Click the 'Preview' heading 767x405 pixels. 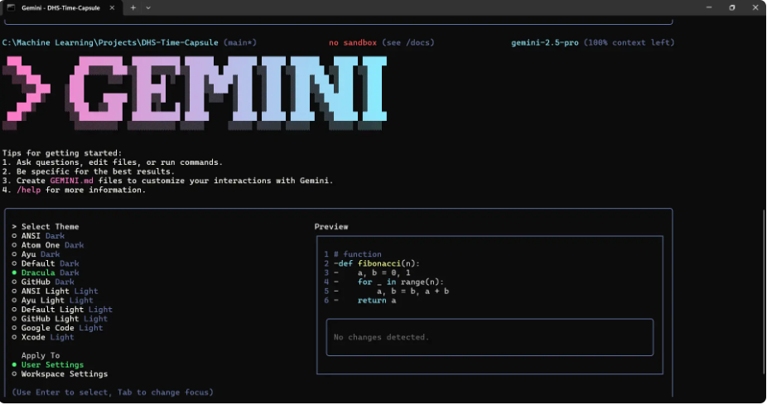coord(331,227)
